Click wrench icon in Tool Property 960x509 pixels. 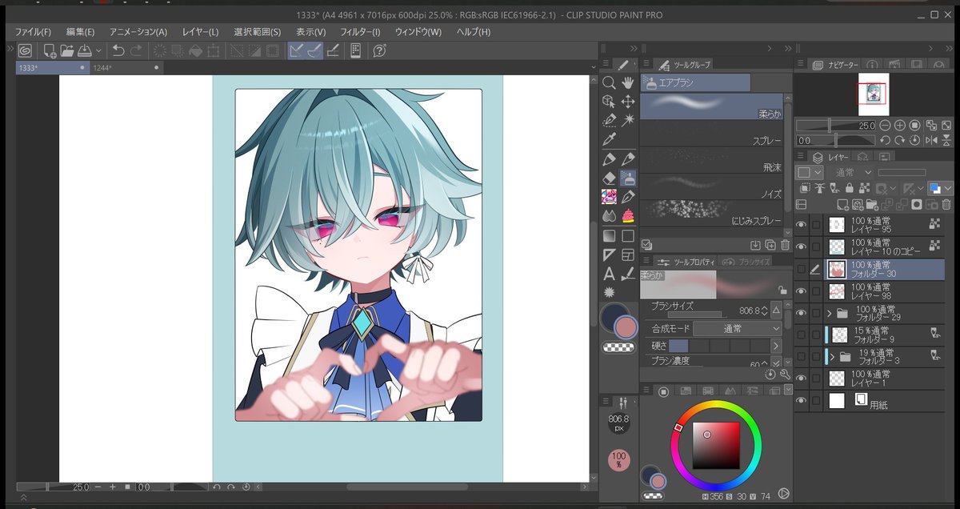(x=785, y=374)
